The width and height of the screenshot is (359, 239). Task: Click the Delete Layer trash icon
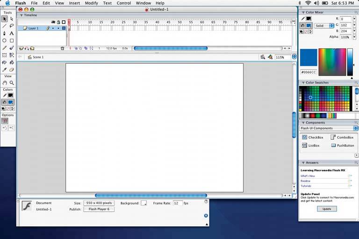coord(62,48)
